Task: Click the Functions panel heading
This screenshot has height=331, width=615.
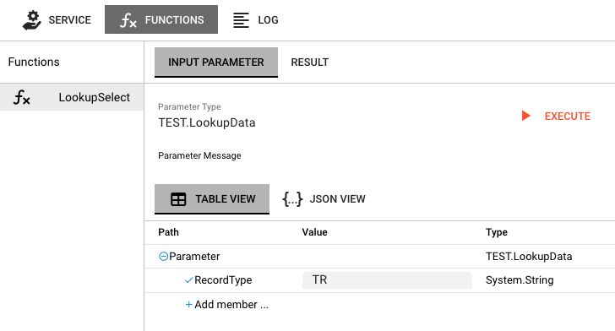Action: [x=34, y=62]
